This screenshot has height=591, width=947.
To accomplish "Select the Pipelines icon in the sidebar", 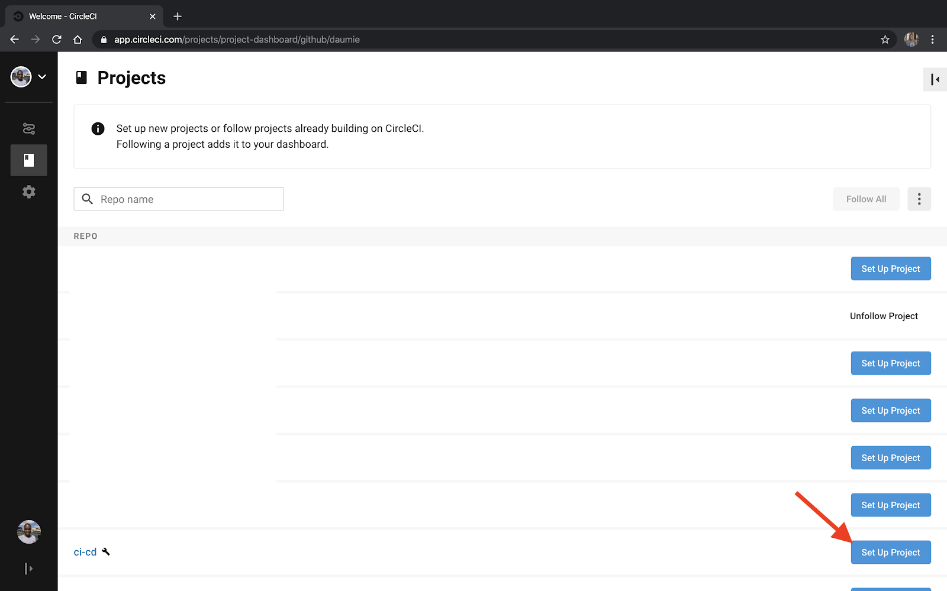I will (28, 128).
